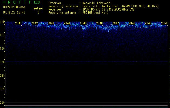
Task: Click time marker 2350
Action: (164, 23)
